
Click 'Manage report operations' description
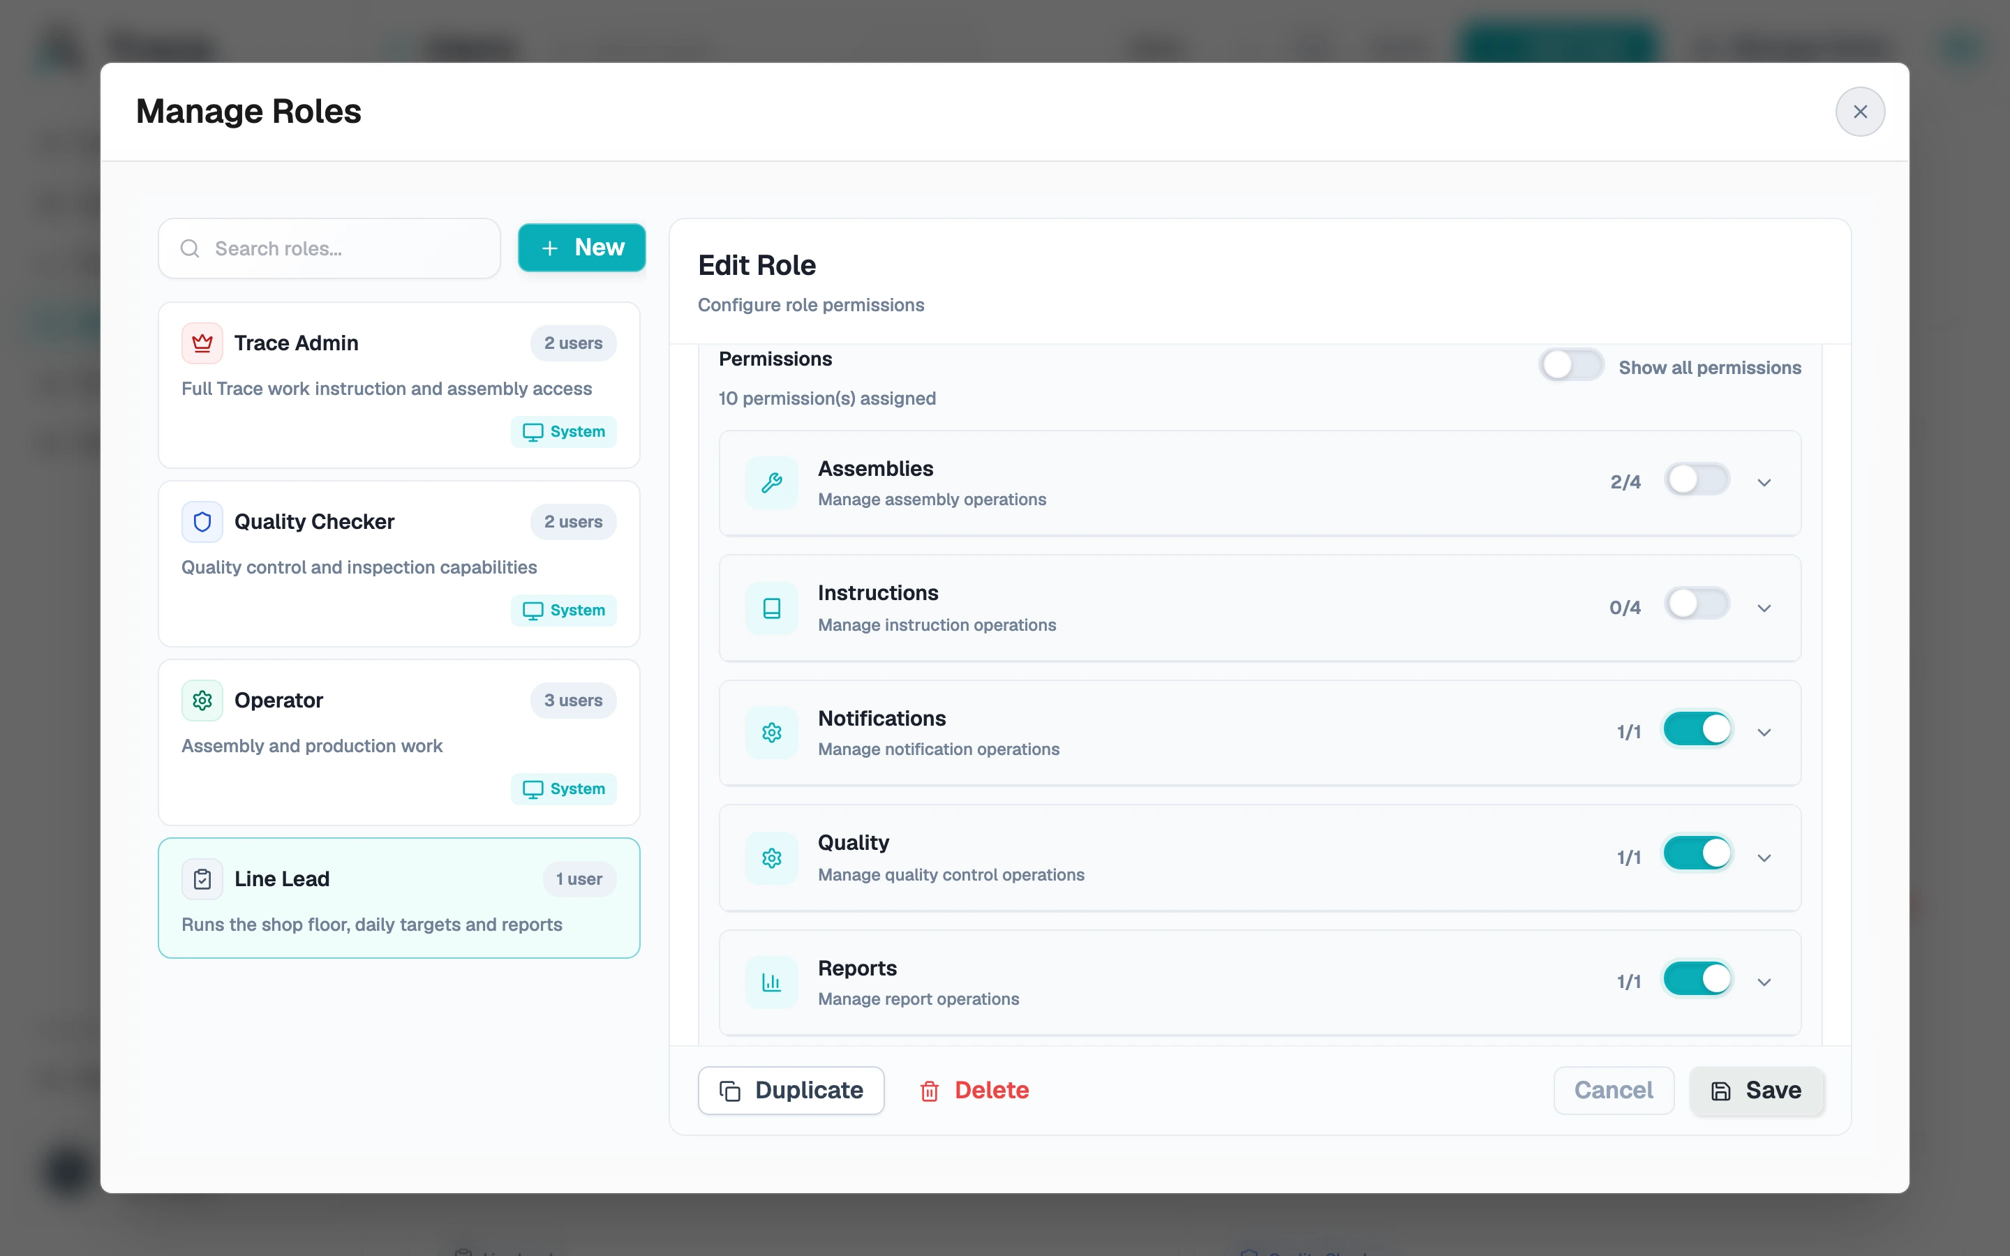(918, 999)
